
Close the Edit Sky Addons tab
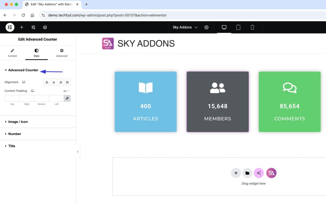point(77,4)
